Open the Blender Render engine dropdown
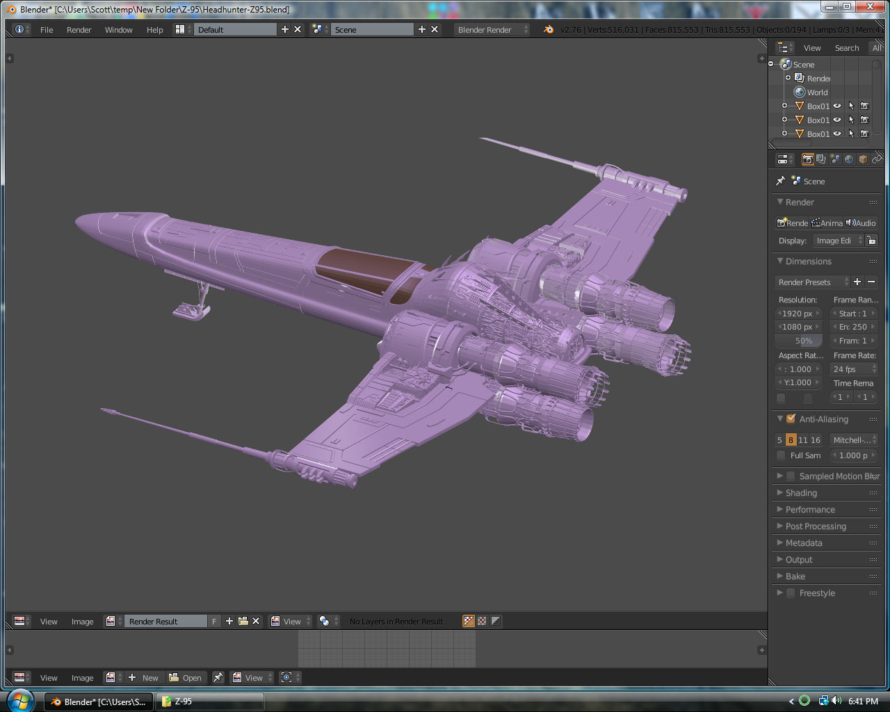The width and height of the screenshot is (890, 712). (x=492, y=29)
